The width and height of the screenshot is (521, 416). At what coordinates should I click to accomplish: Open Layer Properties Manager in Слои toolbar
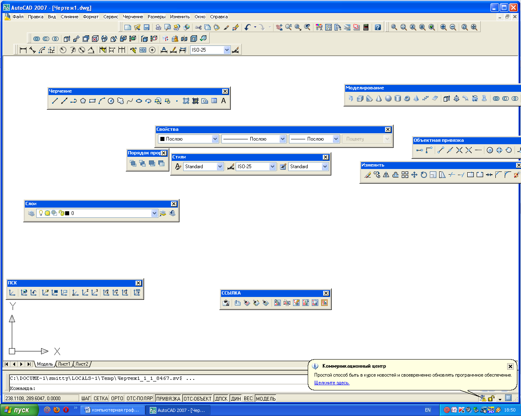[31, 213]
